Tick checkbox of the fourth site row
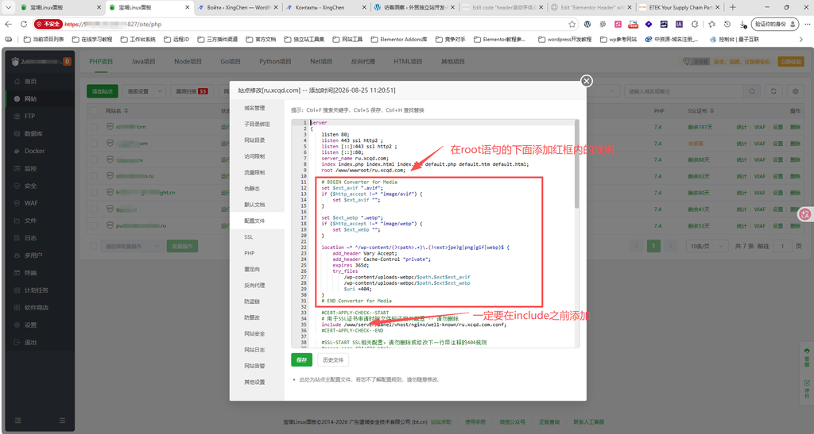Screen dimensions: 814x434 [94, 176]
